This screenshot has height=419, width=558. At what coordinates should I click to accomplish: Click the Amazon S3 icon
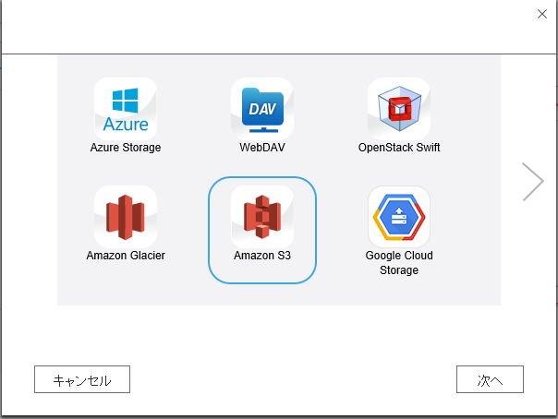click(262, 217)
